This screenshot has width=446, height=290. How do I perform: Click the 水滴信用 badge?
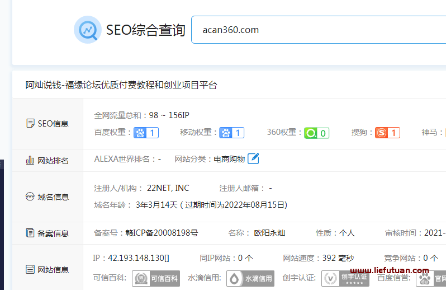(x=250, y=278)
